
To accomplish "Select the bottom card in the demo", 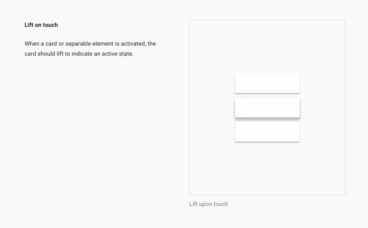I will pos(267,131).
